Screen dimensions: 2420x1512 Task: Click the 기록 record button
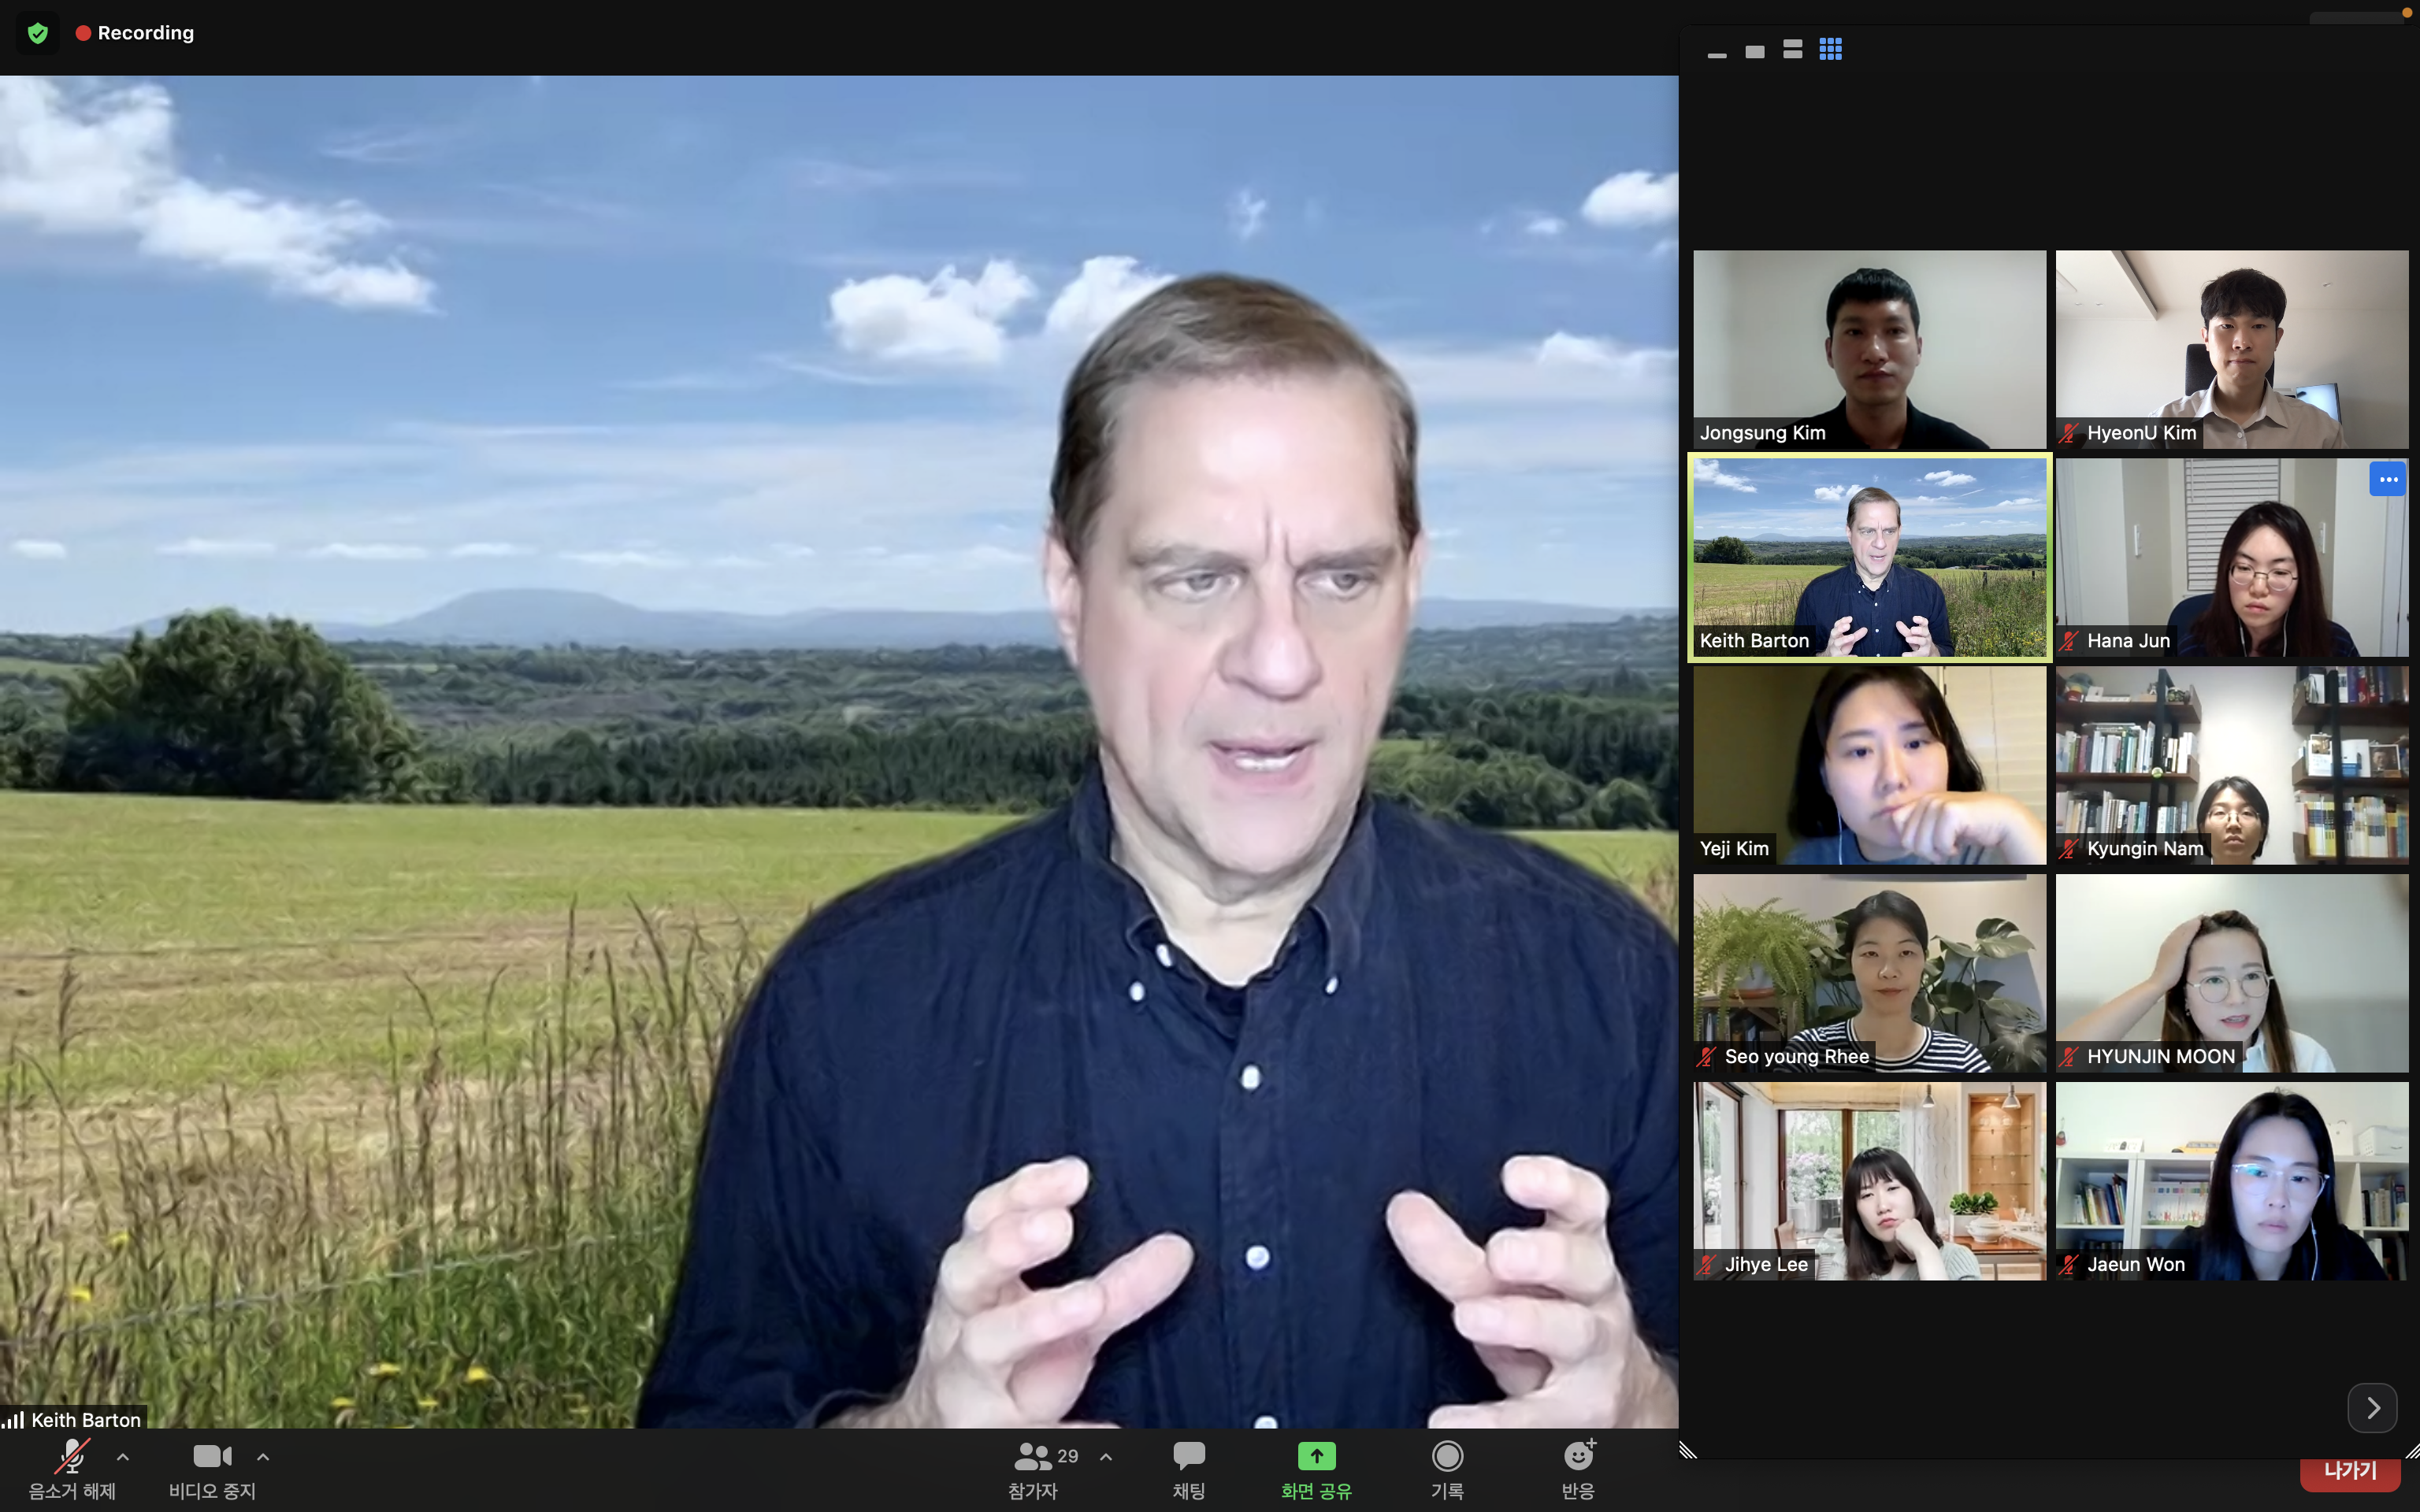point(1447,1469)
